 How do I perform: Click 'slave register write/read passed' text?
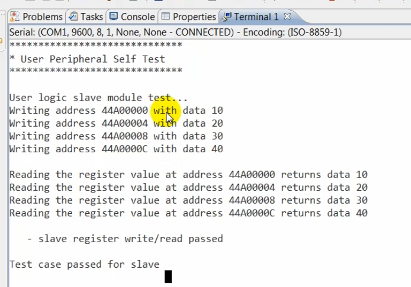point(131,239)
